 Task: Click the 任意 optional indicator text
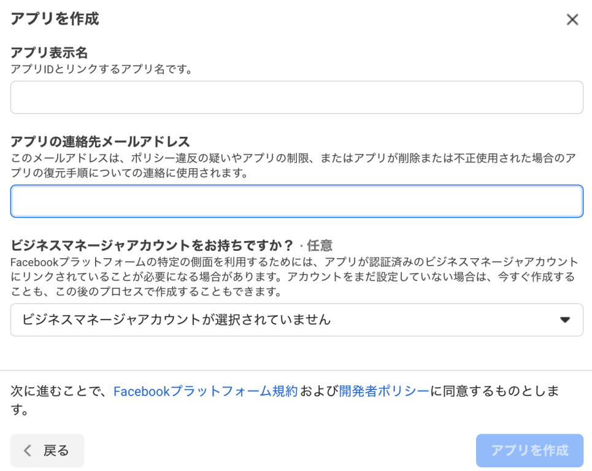[320, 246]
